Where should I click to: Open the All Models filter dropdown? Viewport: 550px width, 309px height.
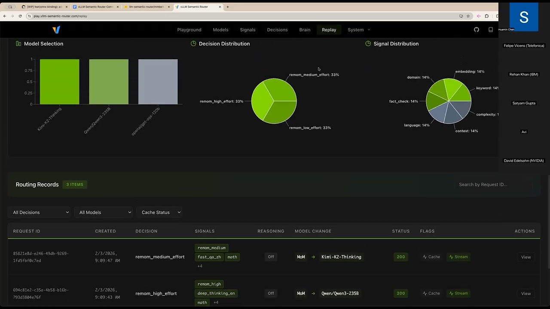pos(104,212)
